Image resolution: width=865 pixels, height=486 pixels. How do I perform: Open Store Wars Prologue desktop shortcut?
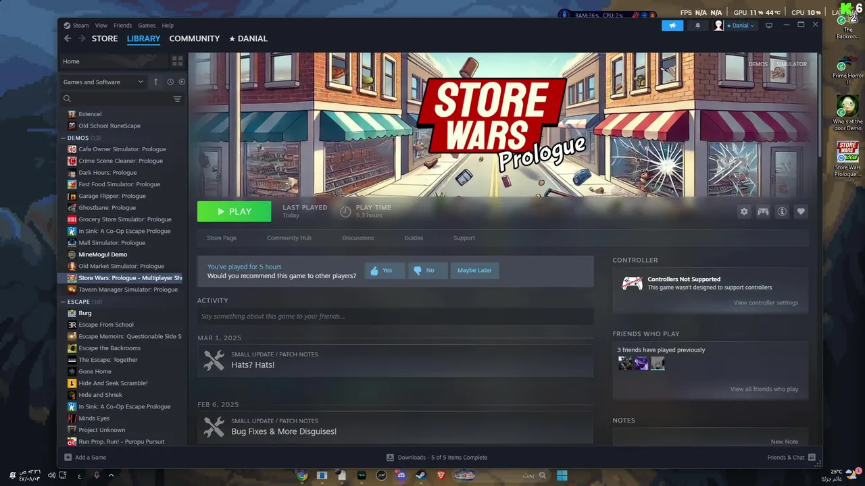(x=847, y=159)
